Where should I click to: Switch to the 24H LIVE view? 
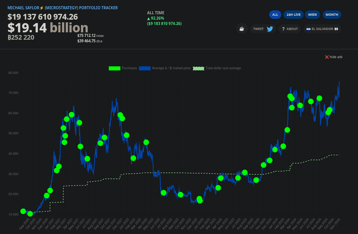[x=294, y=15]
